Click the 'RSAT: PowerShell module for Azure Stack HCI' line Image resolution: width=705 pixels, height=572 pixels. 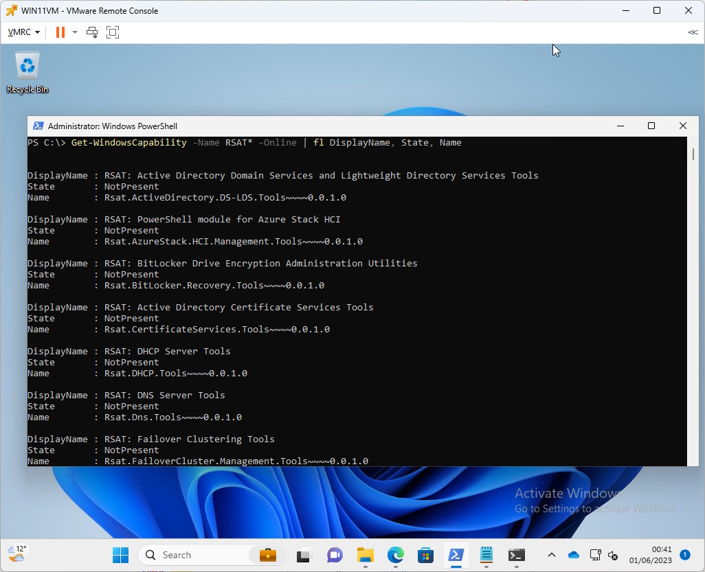coord(223,220)
